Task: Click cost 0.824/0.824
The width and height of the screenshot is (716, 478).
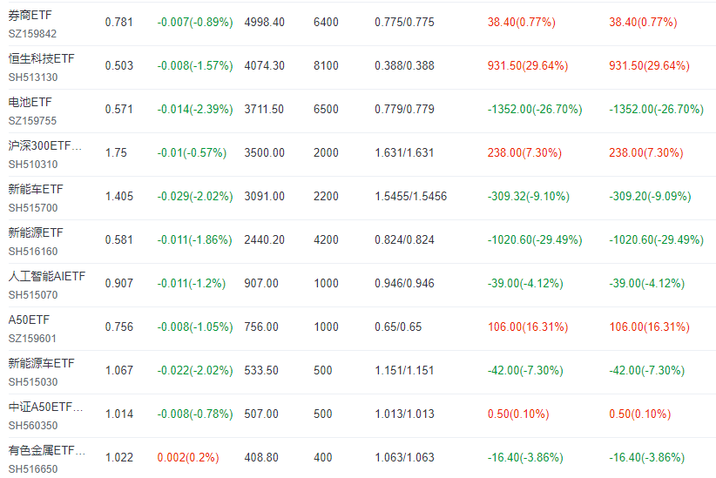Action: [404, 240]
